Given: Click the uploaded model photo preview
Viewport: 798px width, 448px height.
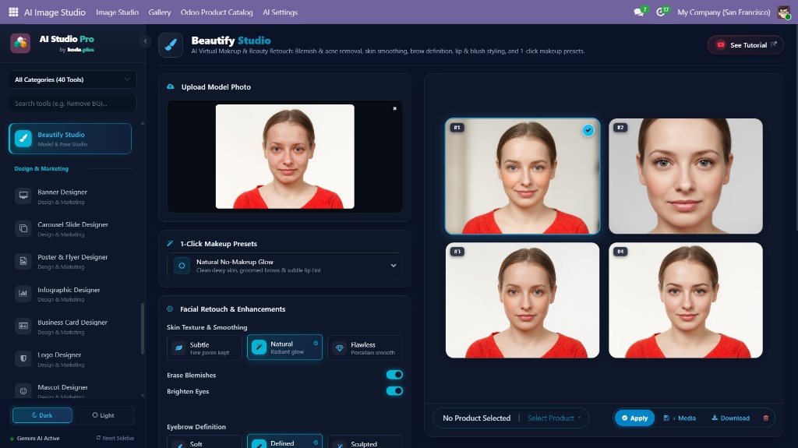Looking at the screenshot, I should 285,157.
